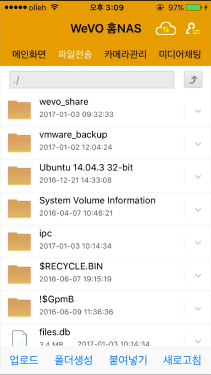Tap the 폴더생성 button

pos(73,360)
